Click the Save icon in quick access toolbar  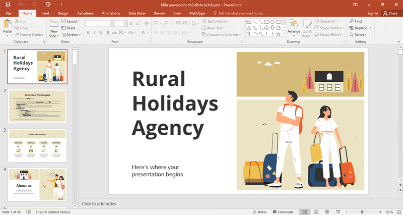coord(8,5)
